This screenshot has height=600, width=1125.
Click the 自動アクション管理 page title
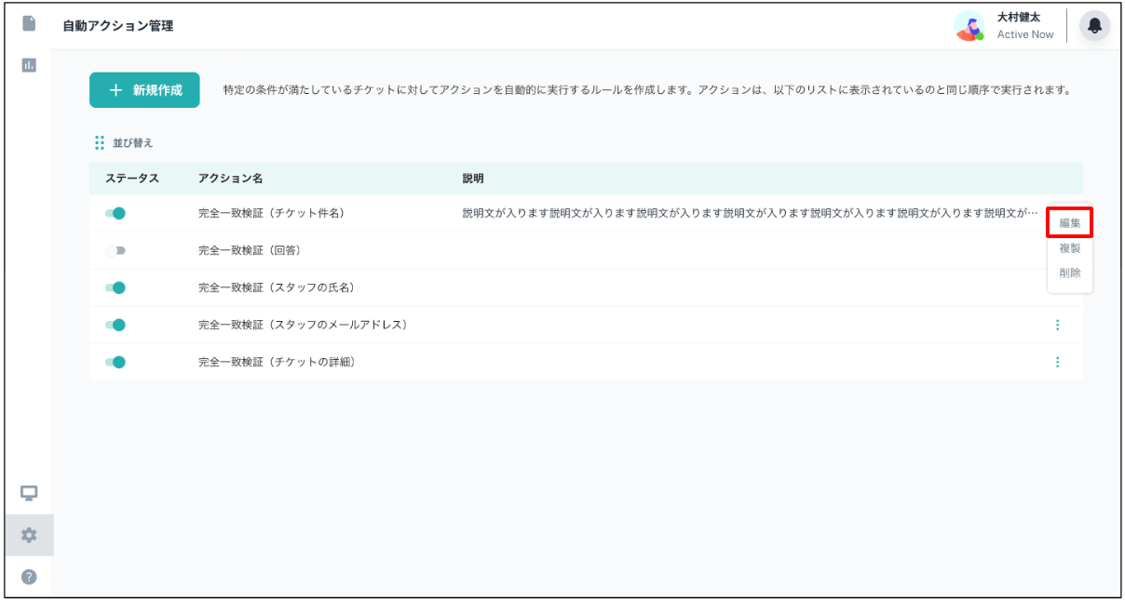tap(118, 26)
